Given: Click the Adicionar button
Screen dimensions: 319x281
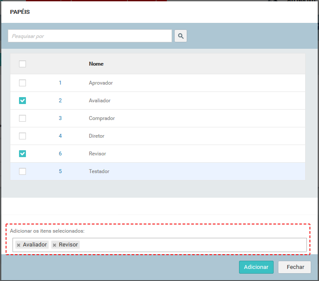Looking at the screenshot, I should (x=256, y=267).
